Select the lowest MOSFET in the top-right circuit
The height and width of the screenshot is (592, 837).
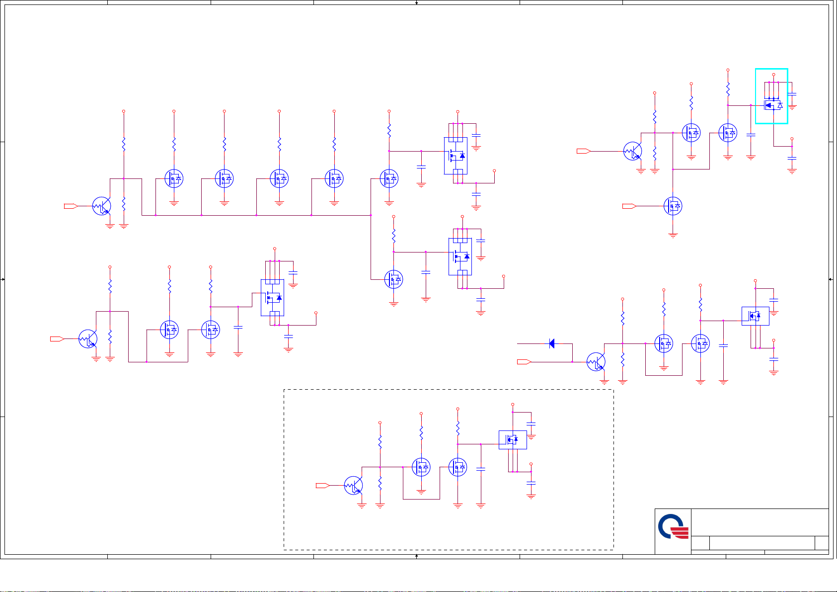coord(673,206)
